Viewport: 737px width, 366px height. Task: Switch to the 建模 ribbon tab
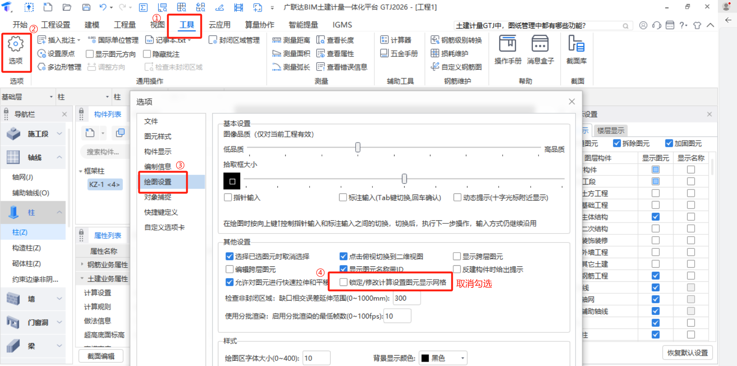pyautogui.click(x=92, y=25)
